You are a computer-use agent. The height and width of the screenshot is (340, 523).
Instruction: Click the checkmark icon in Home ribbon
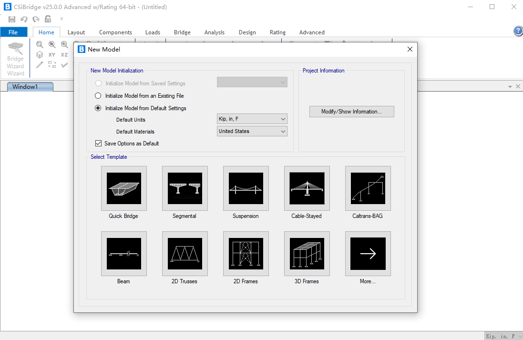64,65
